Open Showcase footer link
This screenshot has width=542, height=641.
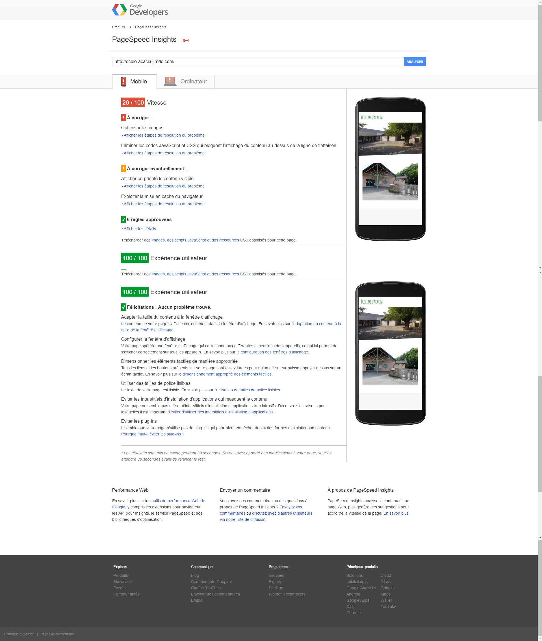tap(122, 581)
